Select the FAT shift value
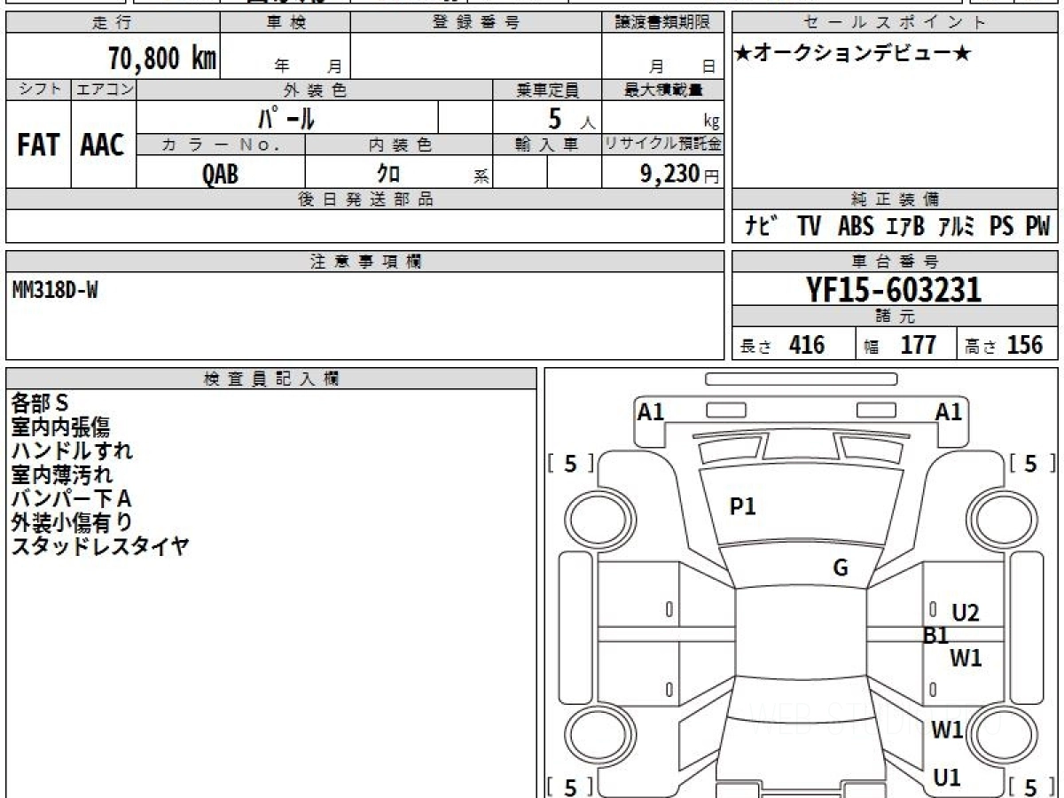 click(38, 145)
